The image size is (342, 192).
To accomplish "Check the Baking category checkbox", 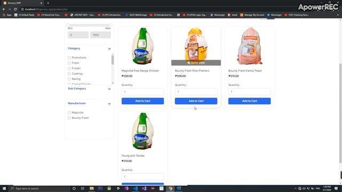I will 69,79.
